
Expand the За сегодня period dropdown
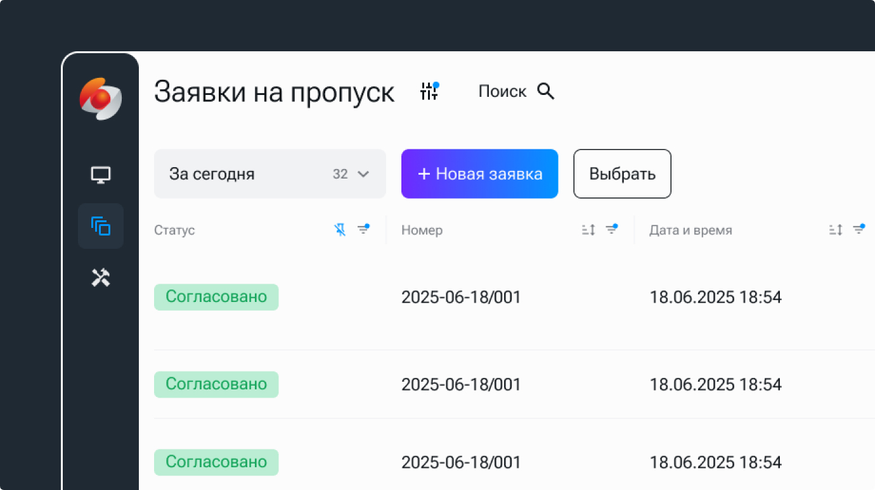pos(270,173)
